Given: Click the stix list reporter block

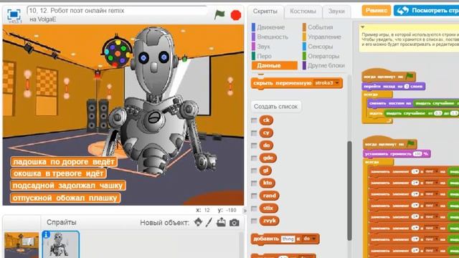Looking at the screenshot, I should [x=268, y=208].
